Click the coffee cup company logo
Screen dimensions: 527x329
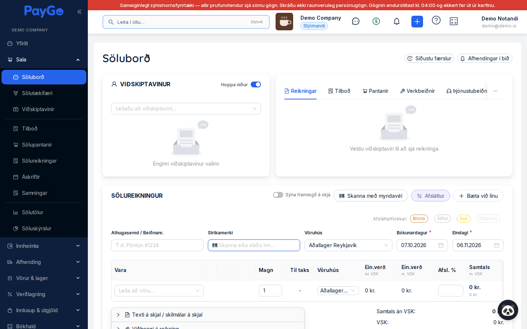click(x=284, y=22)
